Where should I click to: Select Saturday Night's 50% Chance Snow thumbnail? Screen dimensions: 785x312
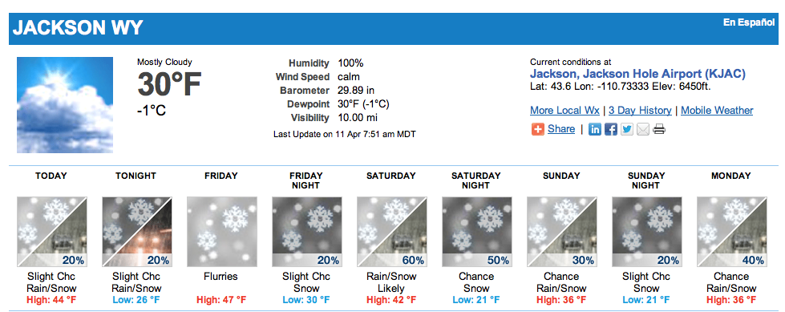476,231
